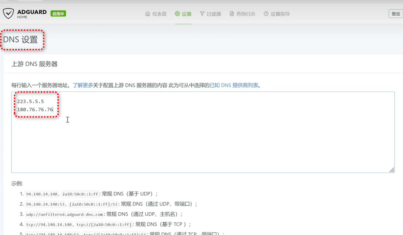Open the filters funnel icon
Screen dimensions: 403x235
(202, 14)
